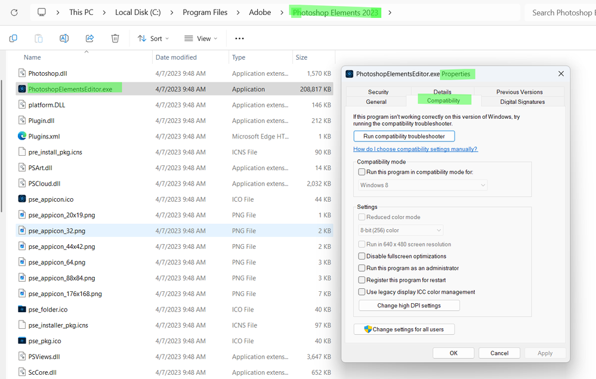Click the Properties dialog title icon

[350, 74]
